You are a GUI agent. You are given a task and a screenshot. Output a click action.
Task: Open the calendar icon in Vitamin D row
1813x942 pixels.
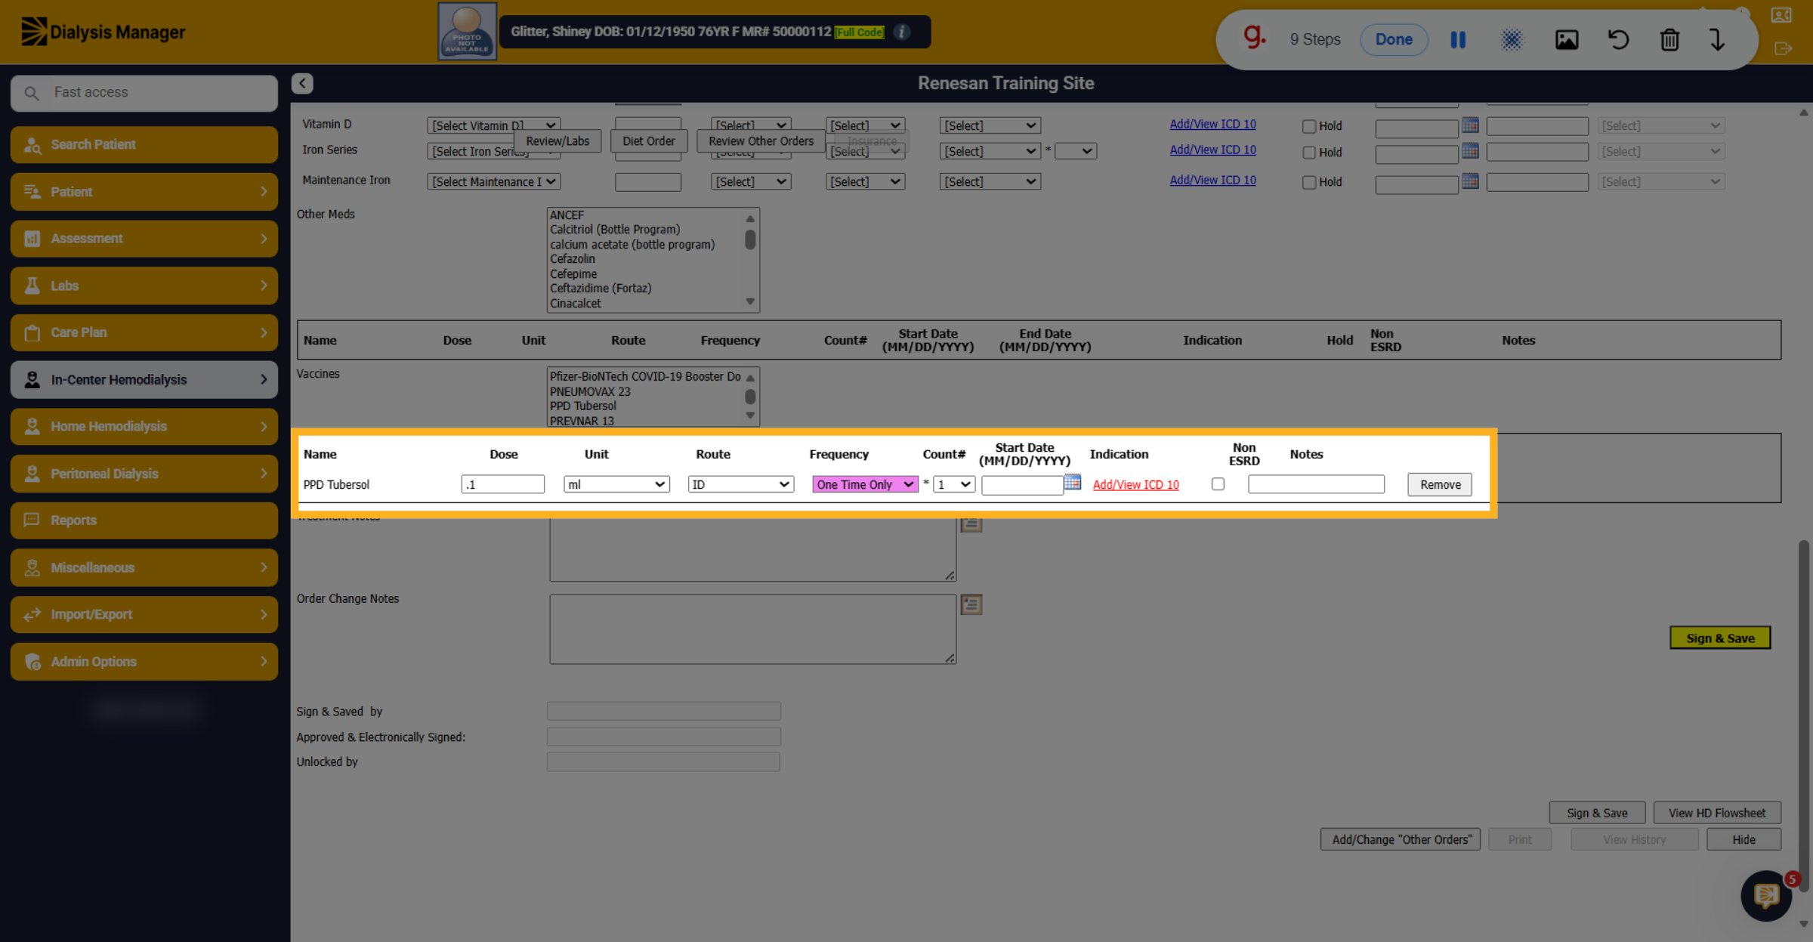[1470, 125]
